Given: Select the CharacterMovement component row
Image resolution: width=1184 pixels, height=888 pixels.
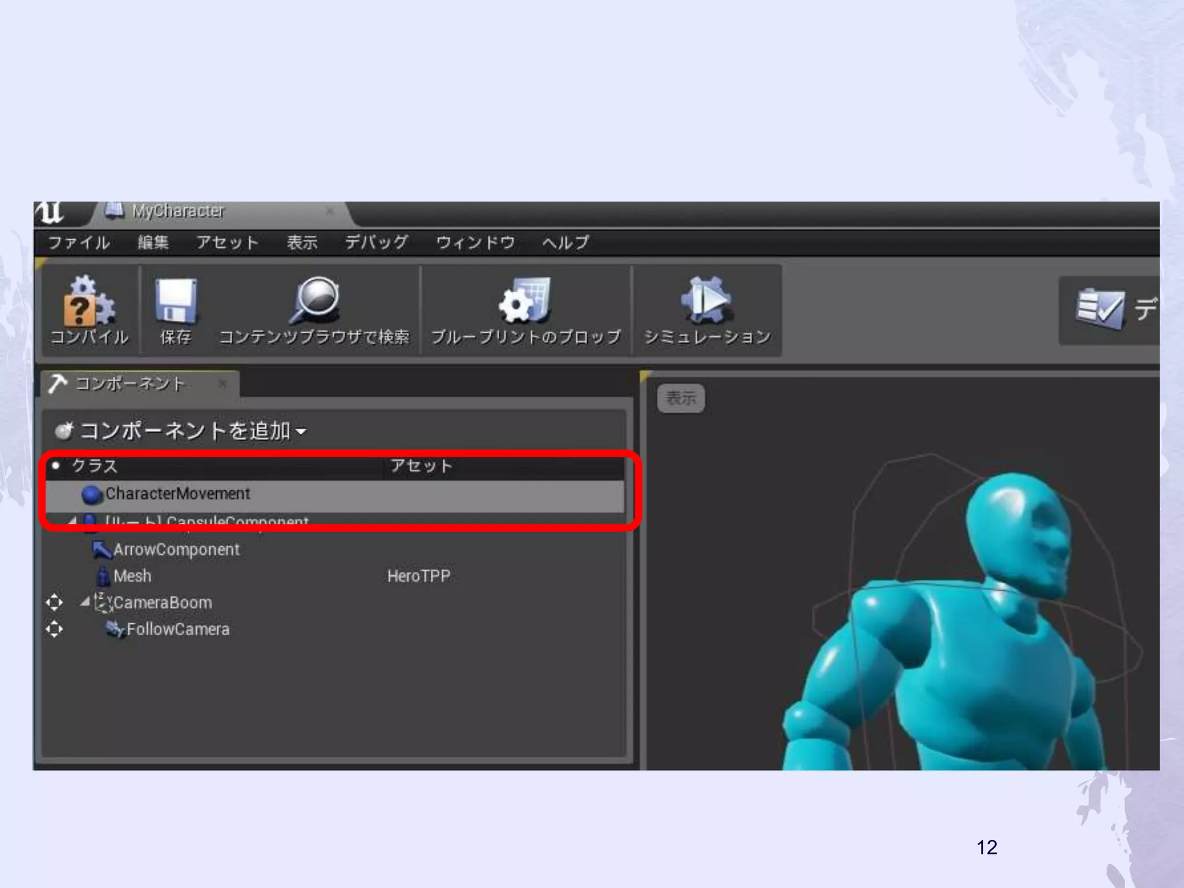Looking at the screenshot, I should [177, 494].
